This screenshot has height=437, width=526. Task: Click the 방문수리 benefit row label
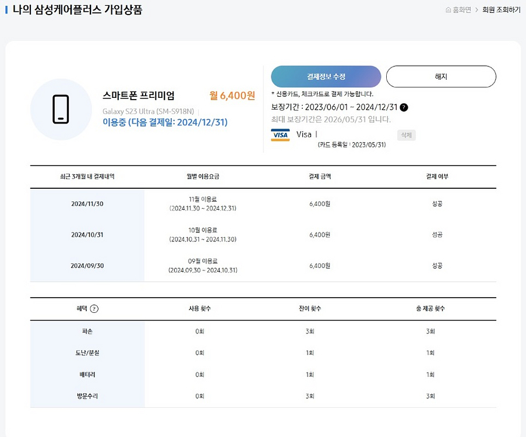click(87, 396)
